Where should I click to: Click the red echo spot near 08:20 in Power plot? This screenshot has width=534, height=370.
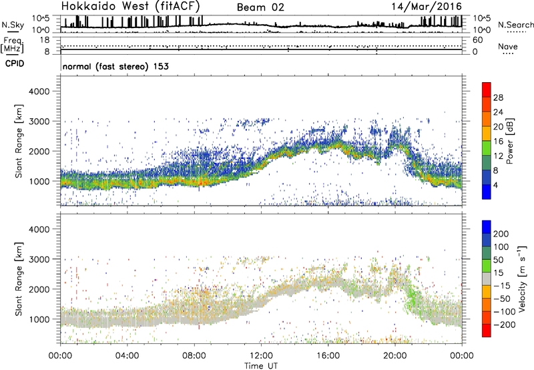coord(200,184)
